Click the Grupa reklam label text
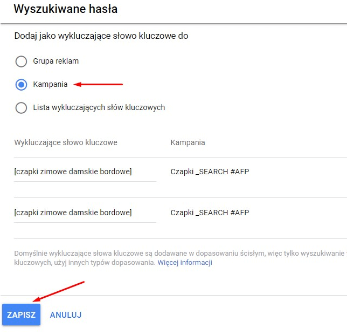This screenshot has width=347, height=335. coord(55,61)
